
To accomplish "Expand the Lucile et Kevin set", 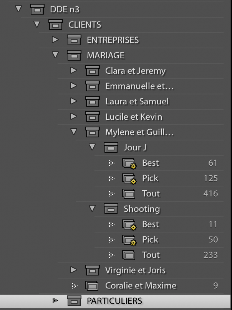I will pos(74,116).
